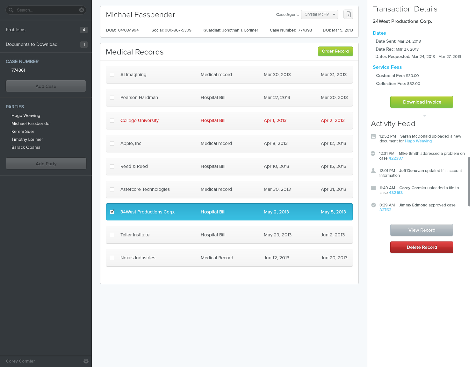This screenshot has height=367, width=476.
Task: Click Corey Cormier user name at bottom
Action: point(20,361)
